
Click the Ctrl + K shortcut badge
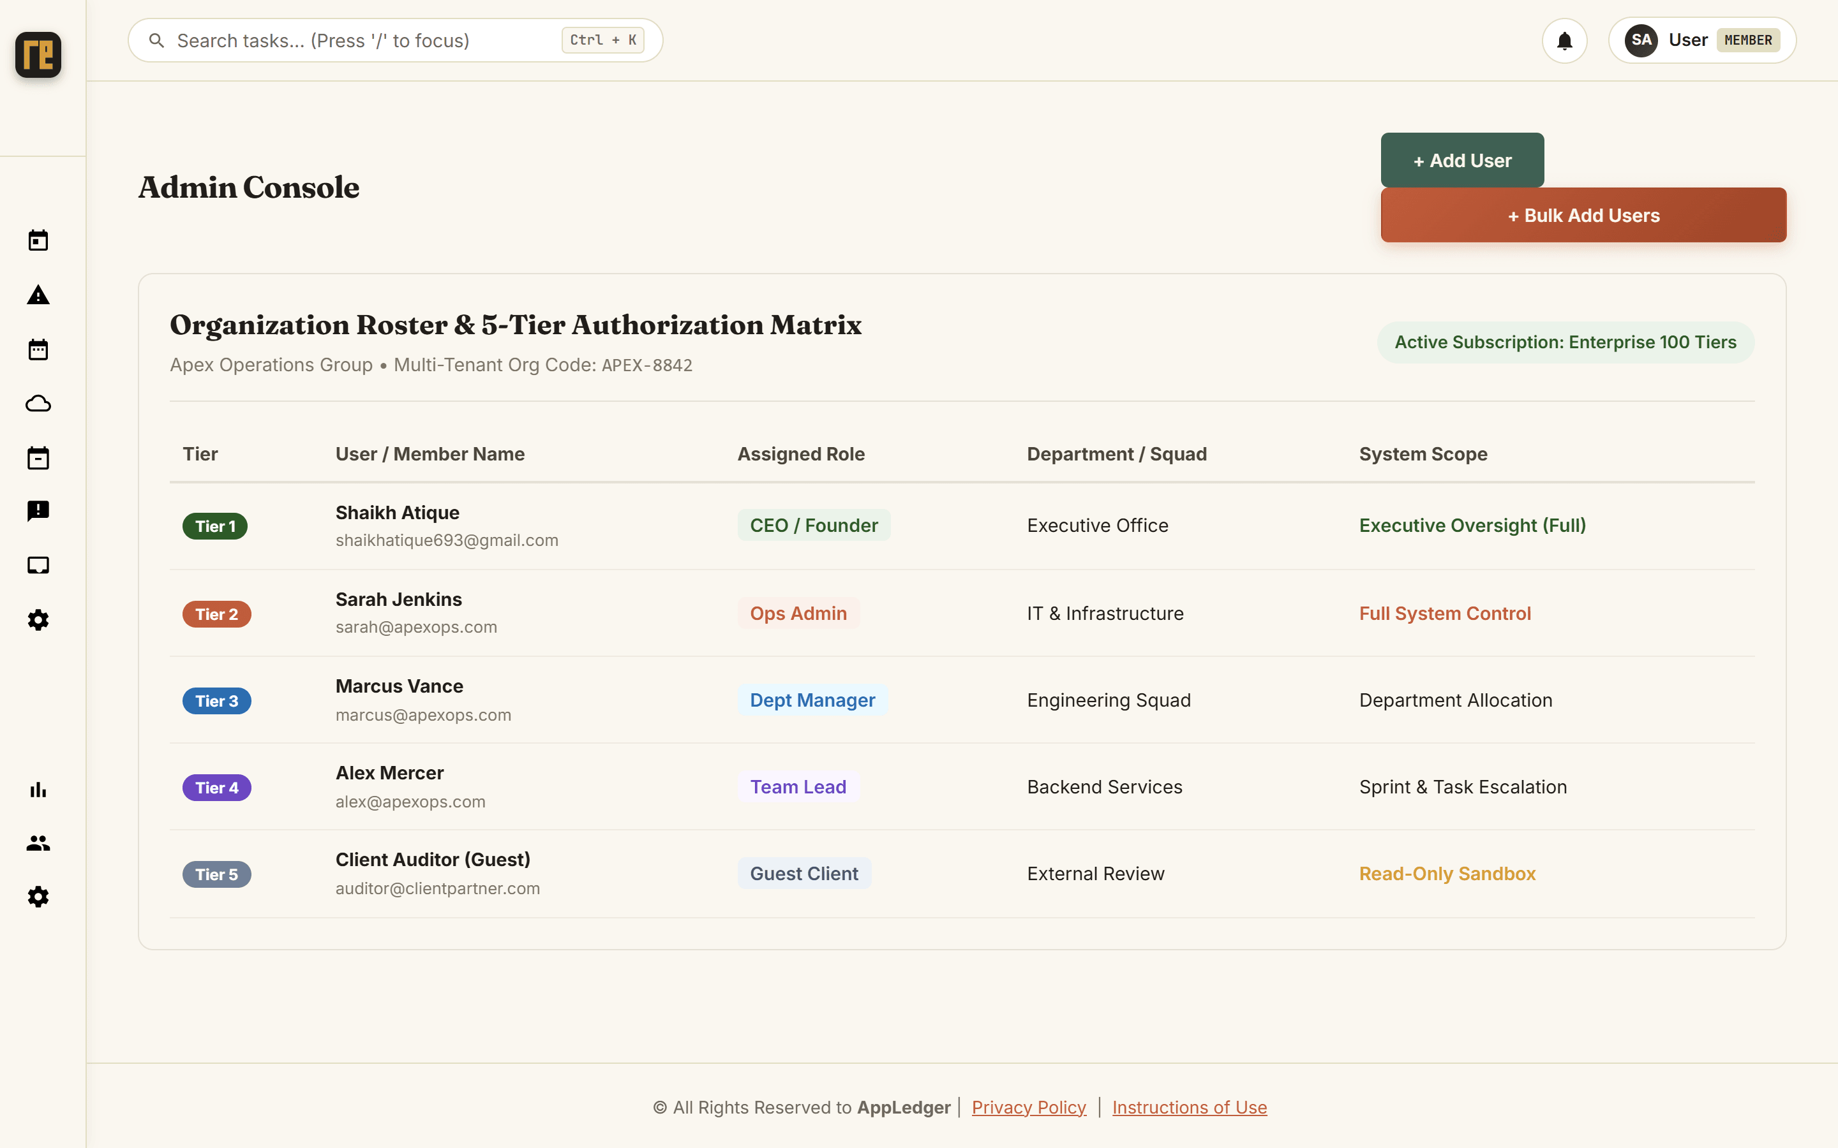click(x=603, y=40)
